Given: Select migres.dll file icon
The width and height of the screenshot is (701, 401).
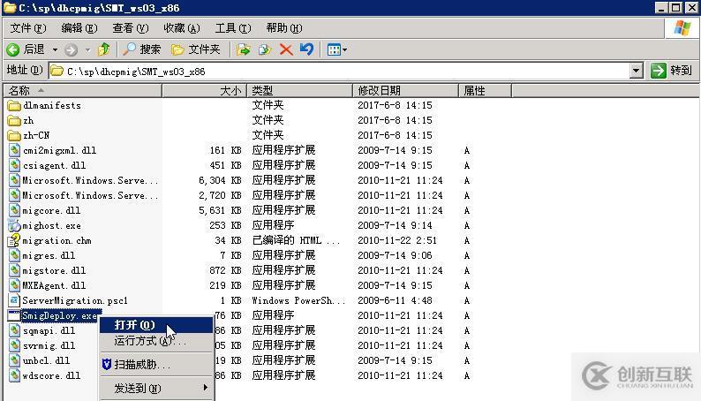Looking at the screenshot, I should (14, 256).
